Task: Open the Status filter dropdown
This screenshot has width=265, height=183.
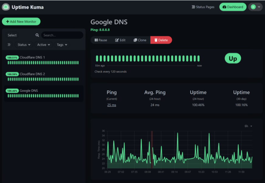Action: click(24, 45)
